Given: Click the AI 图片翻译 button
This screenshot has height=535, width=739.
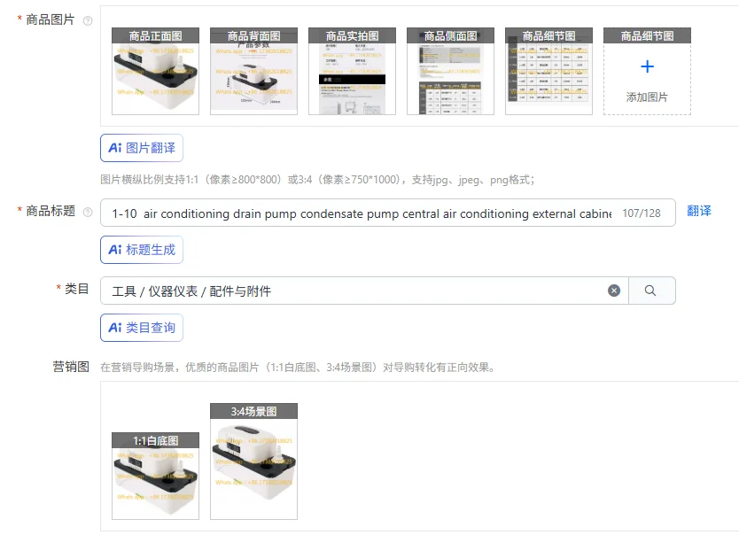Looking at the screenshot, I should point(142,148).
